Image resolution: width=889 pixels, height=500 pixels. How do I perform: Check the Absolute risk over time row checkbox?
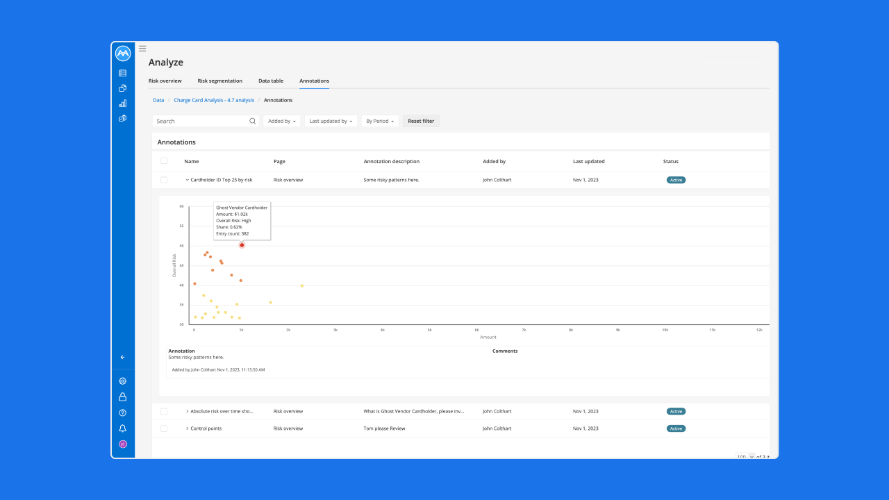tap(164, 411)
